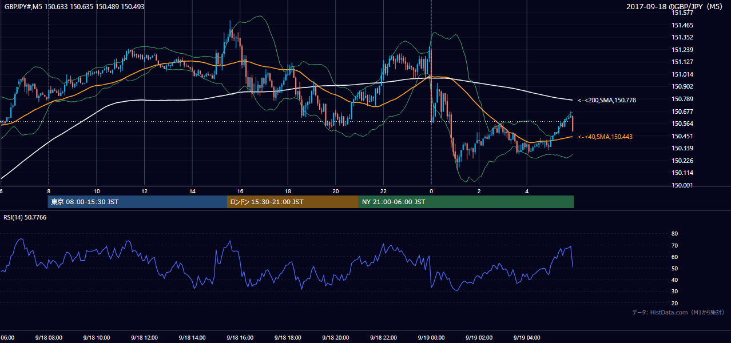Click the RSI(14) 50.7766 indicator label
The width and height of the screenshot is (731, 343).
[25, 217]
